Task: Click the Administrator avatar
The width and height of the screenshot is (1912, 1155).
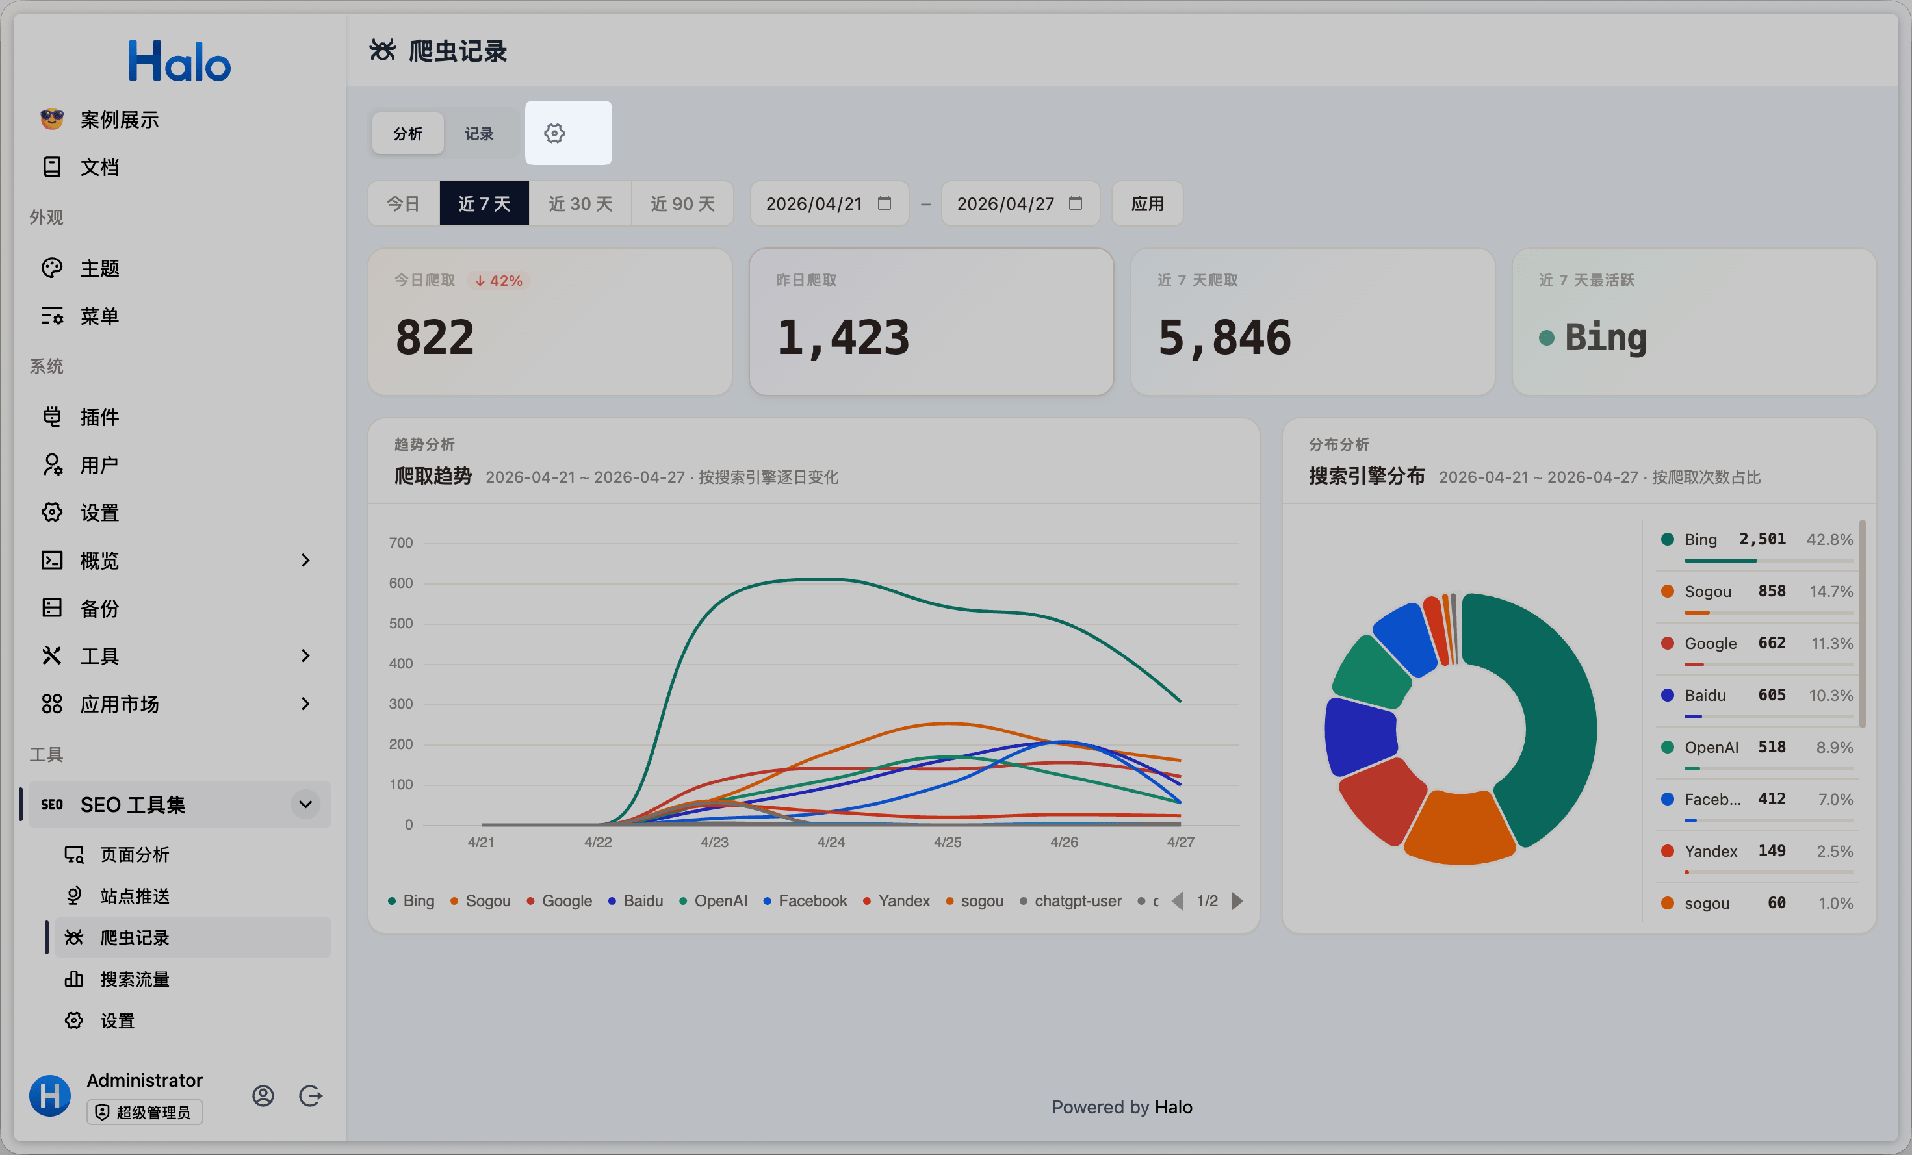Action: coord(51,1095)
